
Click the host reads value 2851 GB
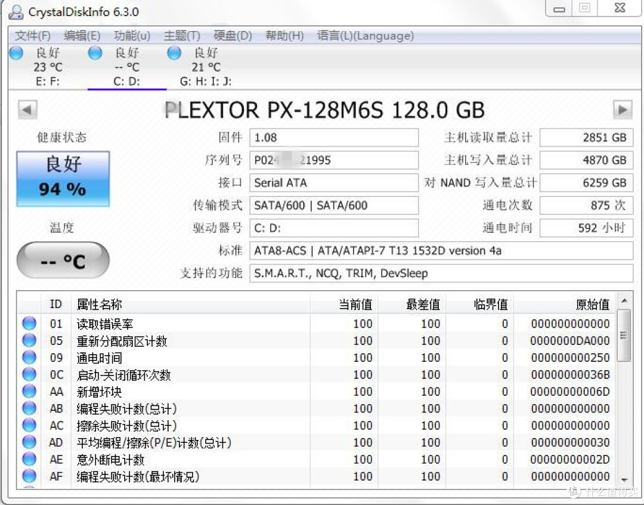click(x=586, y=137)
